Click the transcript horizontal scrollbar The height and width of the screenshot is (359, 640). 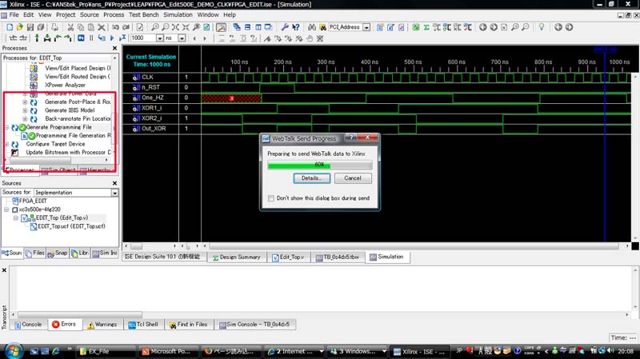click(79, 314)
